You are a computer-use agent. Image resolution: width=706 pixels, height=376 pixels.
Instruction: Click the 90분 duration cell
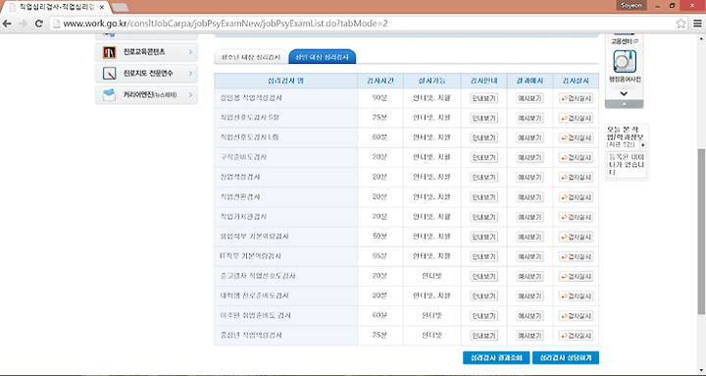[379, 98]
